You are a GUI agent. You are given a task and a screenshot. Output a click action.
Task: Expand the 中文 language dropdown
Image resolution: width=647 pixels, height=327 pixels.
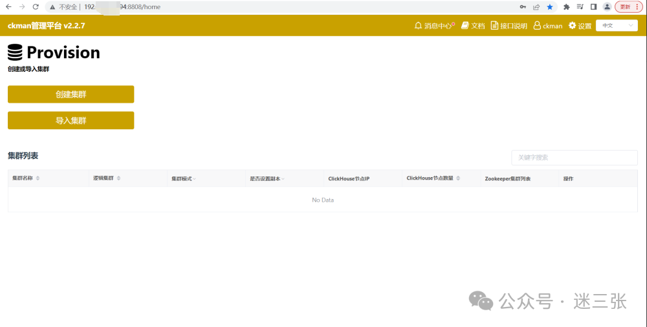point(617,26)
